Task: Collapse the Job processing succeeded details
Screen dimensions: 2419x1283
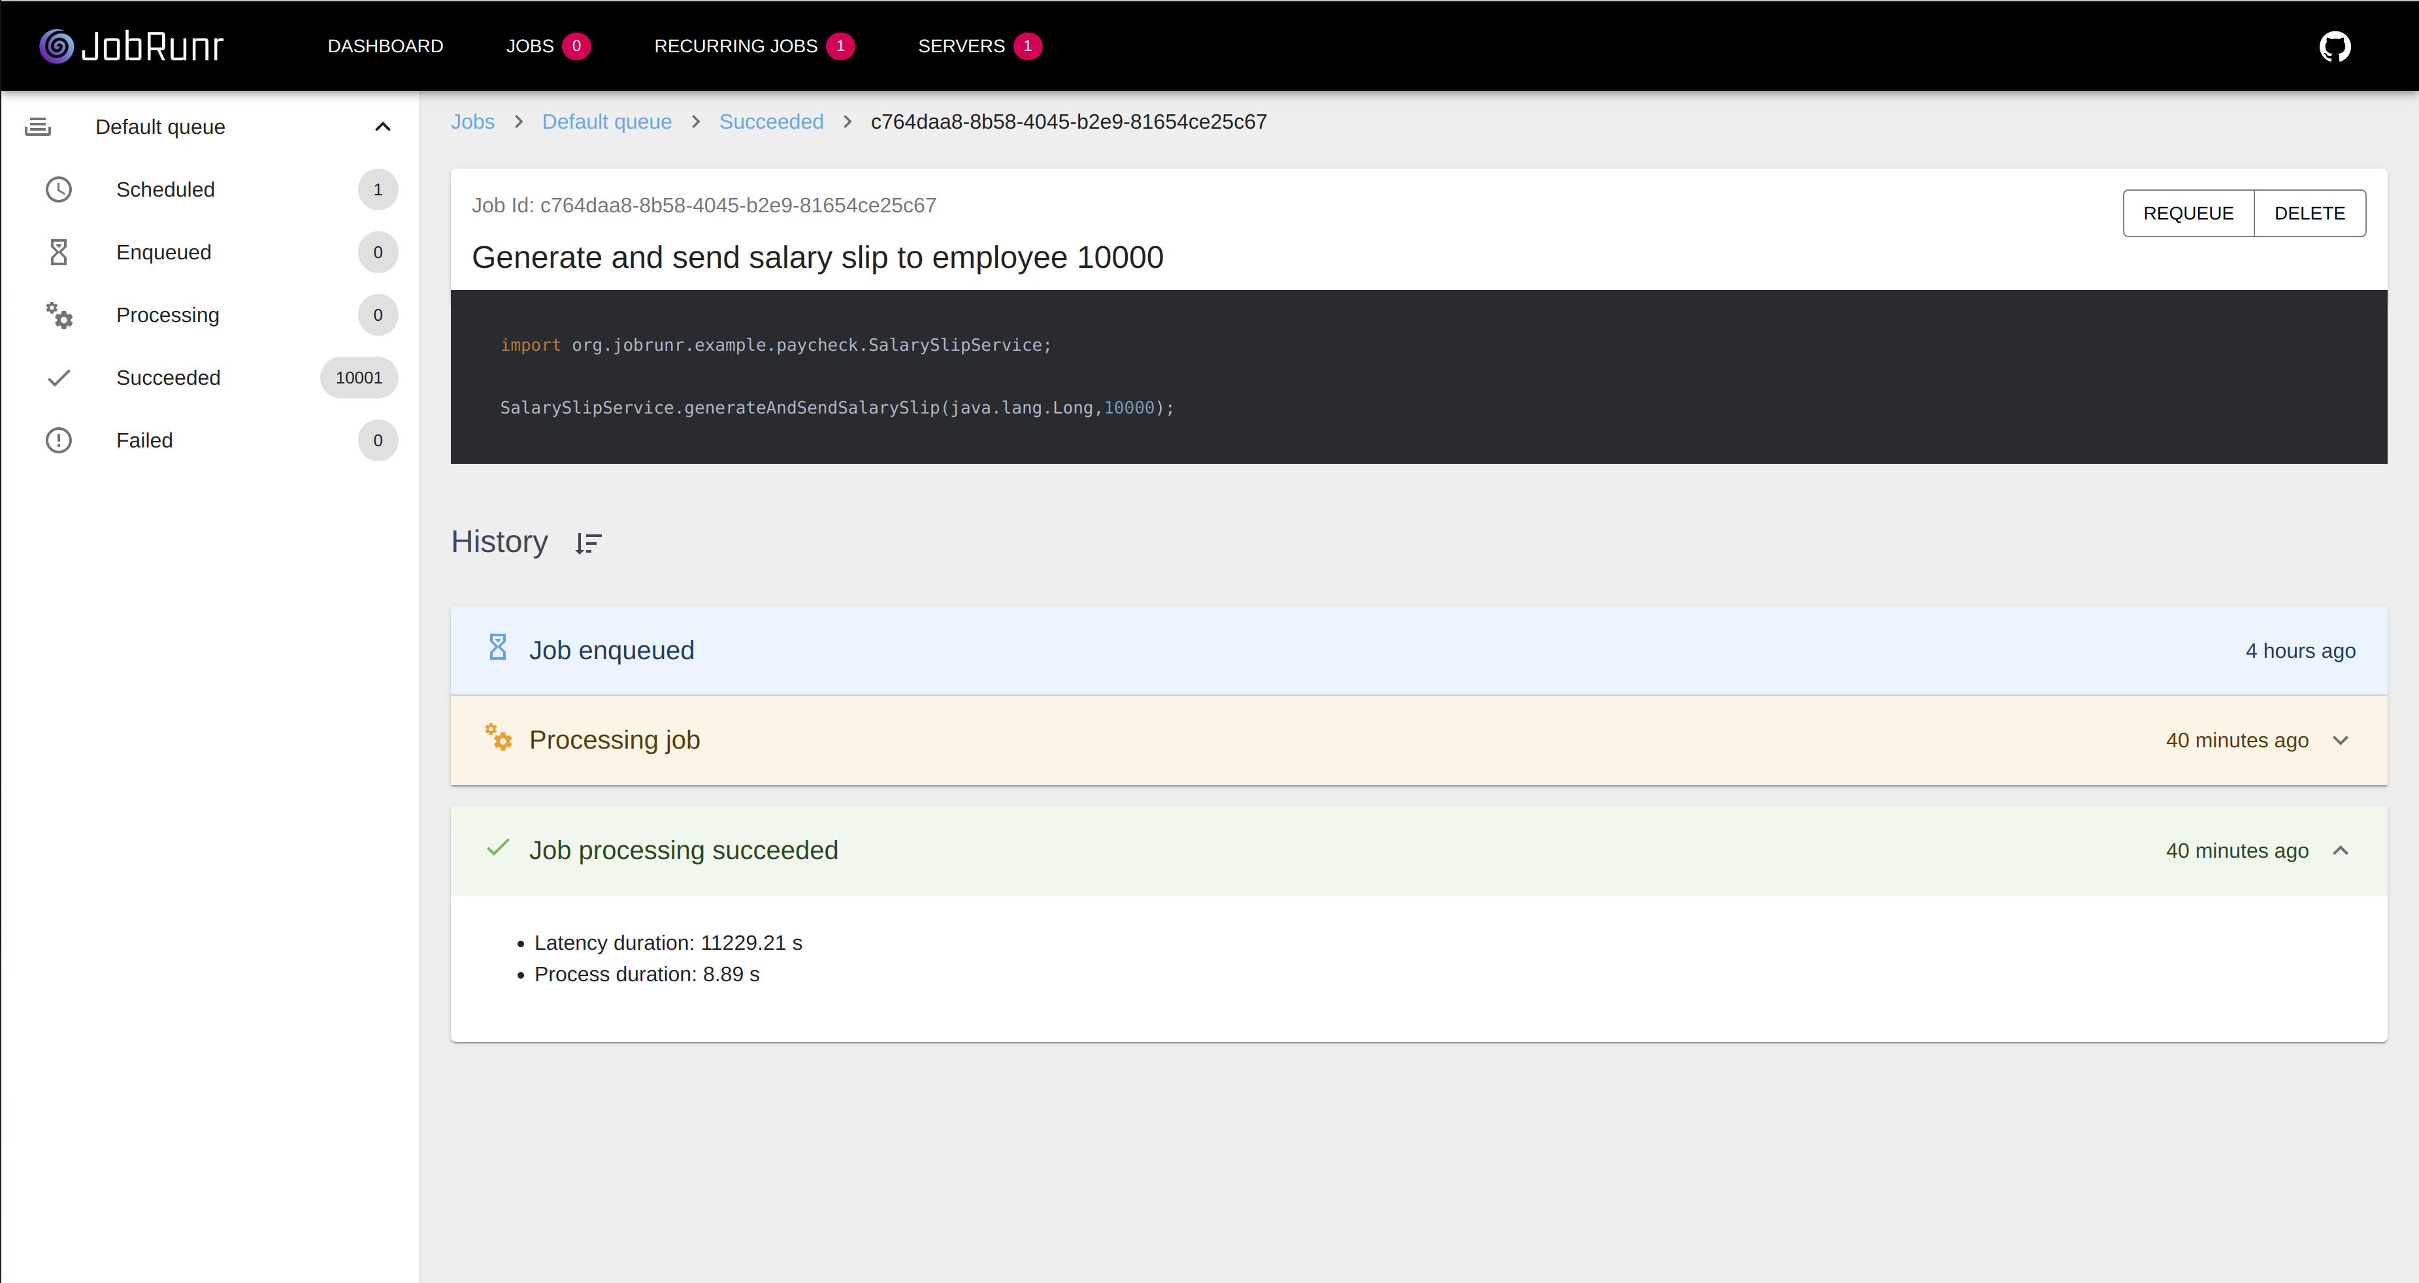Action: (2340, 851)
